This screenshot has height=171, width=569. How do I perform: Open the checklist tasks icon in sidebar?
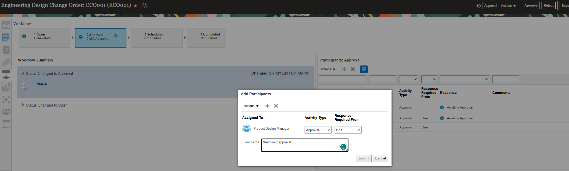pos(6,50)
